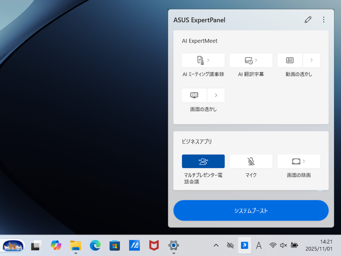
Task: Unmute the microphone via the マイク control
Action: point(251,161)
